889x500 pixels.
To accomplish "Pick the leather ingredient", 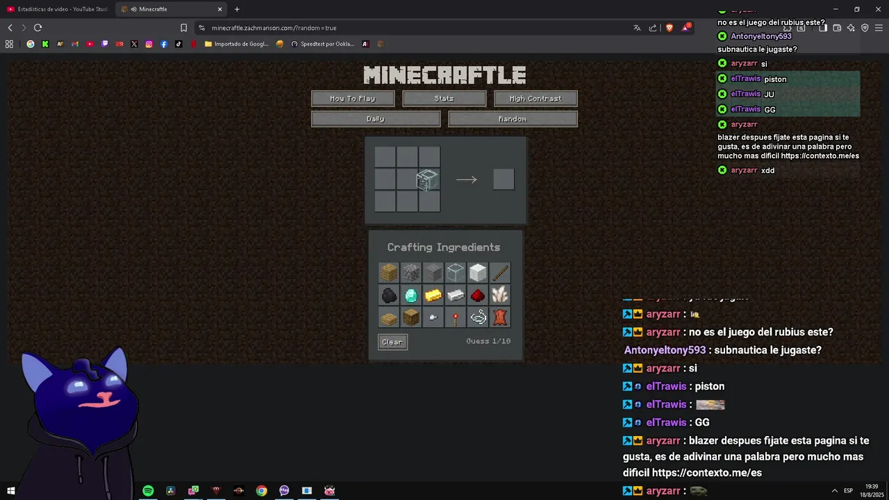I will click(500, 317).
